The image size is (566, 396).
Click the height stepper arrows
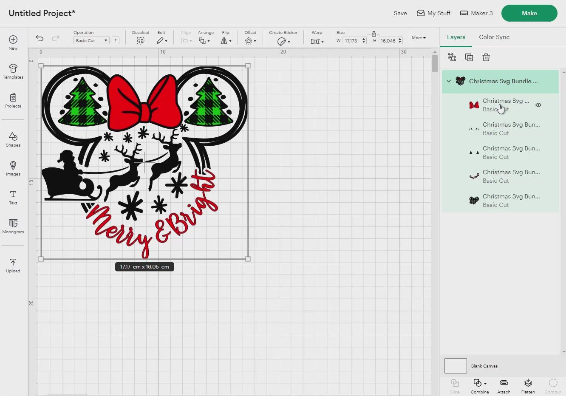(400, 41)
